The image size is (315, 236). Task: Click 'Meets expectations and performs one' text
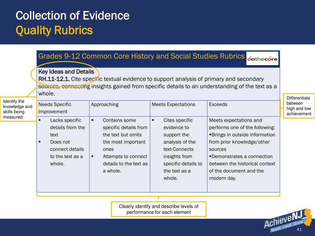pos(242,124)
